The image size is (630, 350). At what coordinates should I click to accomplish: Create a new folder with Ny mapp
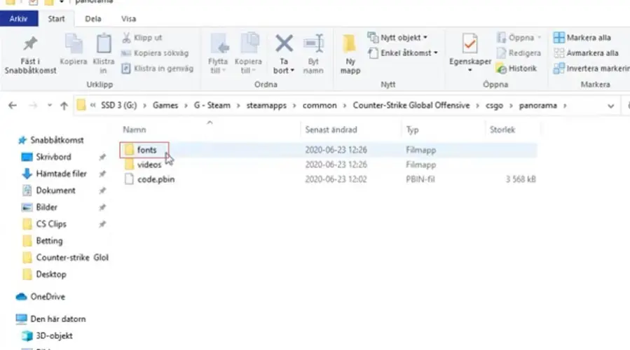[x=350, y=47]
